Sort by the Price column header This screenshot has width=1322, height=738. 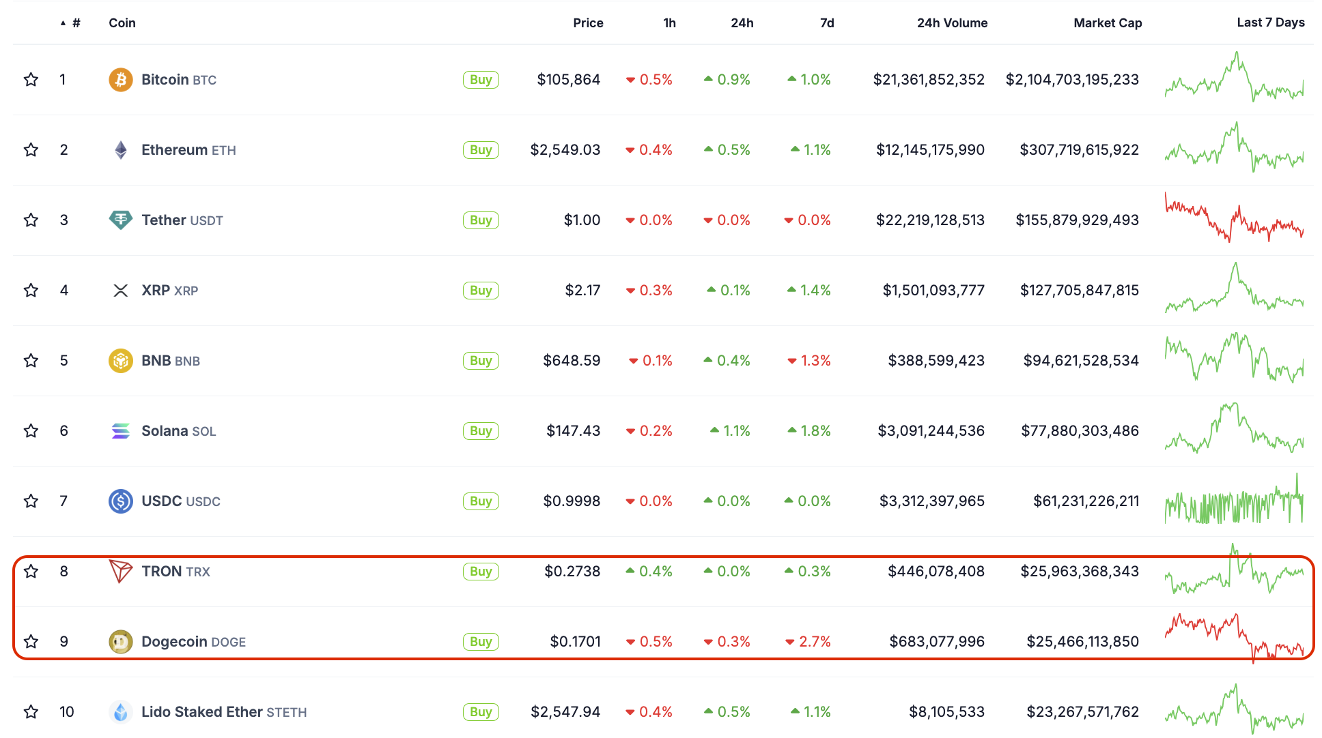click(588, 23)
